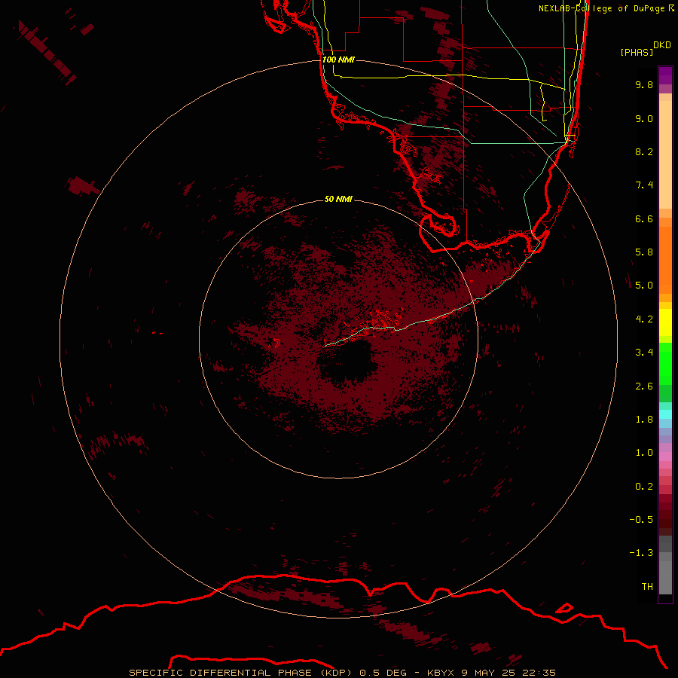Select the 1.8 legend value
Image resolution: width=678 pixels, height=678 pixels.
click(x=644, y=420)
